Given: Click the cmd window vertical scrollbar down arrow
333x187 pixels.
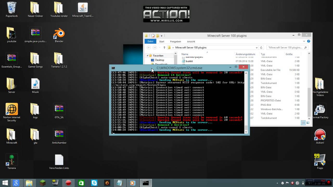Looking at the screenshot, I should 246,132.
